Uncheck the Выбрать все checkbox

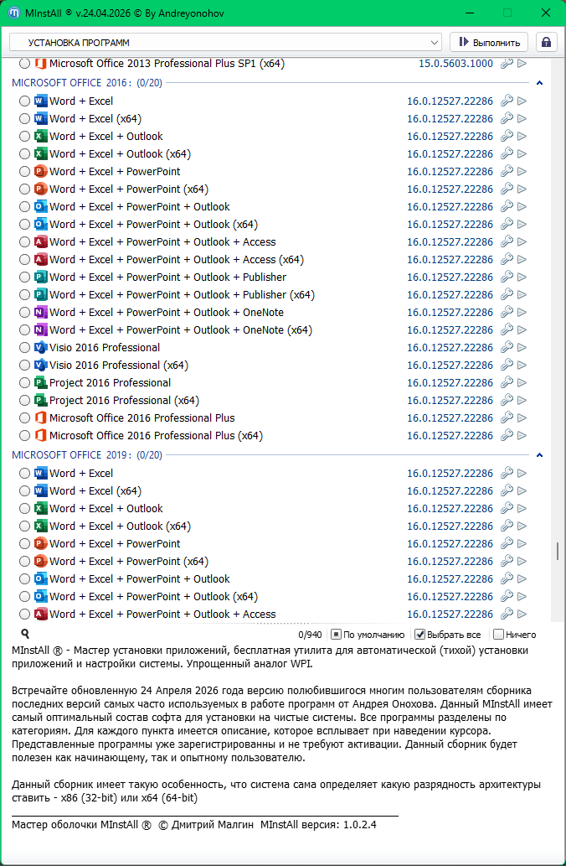(x=420, y=635)
